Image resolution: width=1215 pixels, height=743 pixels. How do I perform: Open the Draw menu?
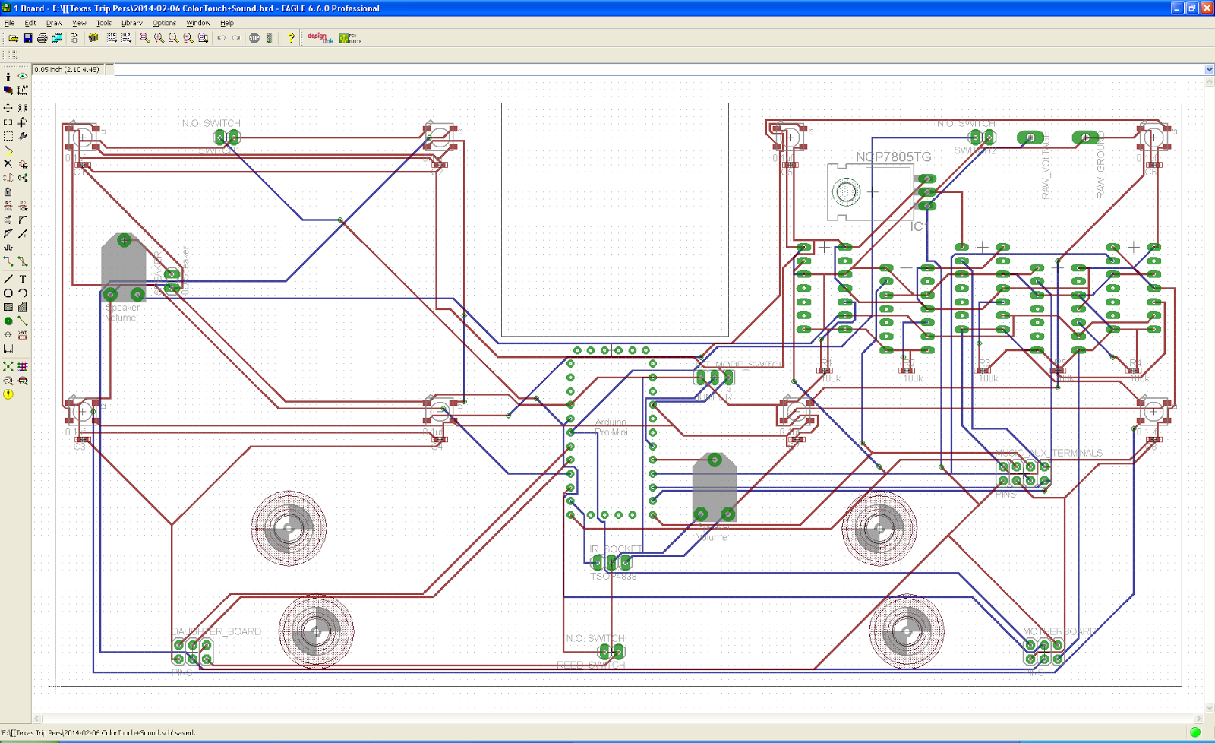point(55,23)
